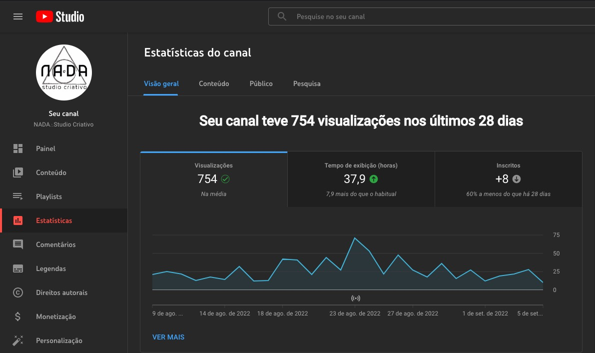
Task: Click the Monetização dollar sign icon
Action: click(x=18, y=316)
